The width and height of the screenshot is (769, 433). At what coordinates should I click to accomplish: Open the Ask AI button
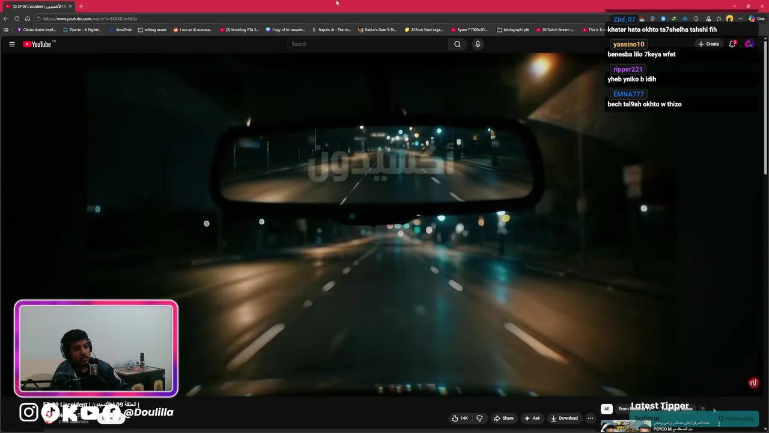[532, 418]
